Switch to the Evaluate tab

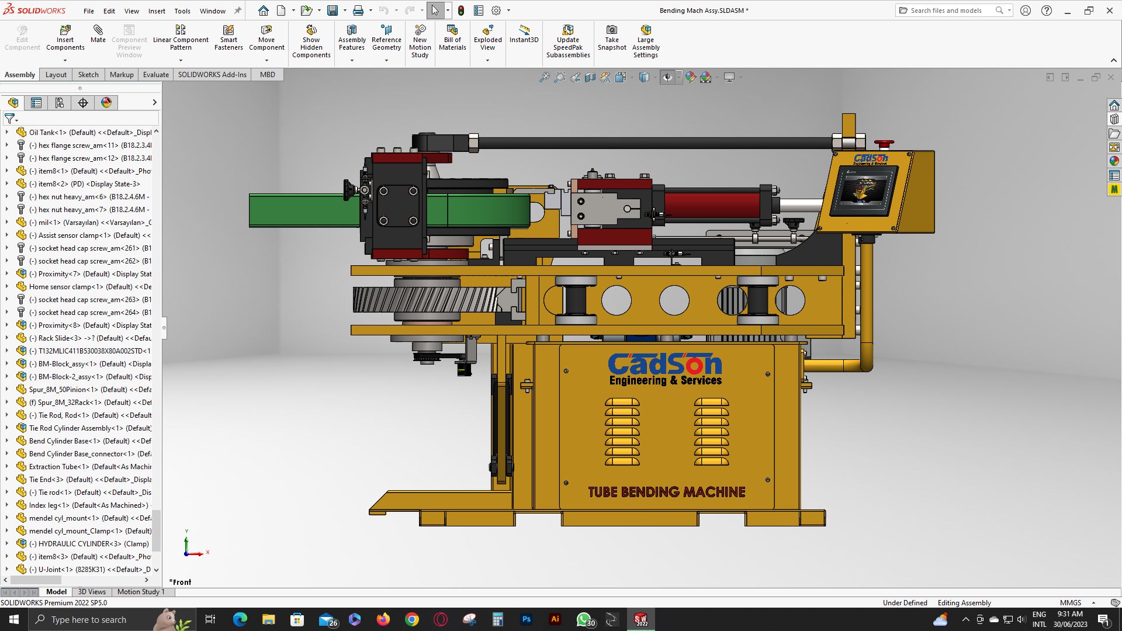[x=156, y=75]
